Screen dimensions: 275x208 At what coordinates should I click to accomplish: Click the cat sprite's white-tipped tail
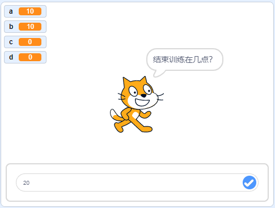pos(115,114)
